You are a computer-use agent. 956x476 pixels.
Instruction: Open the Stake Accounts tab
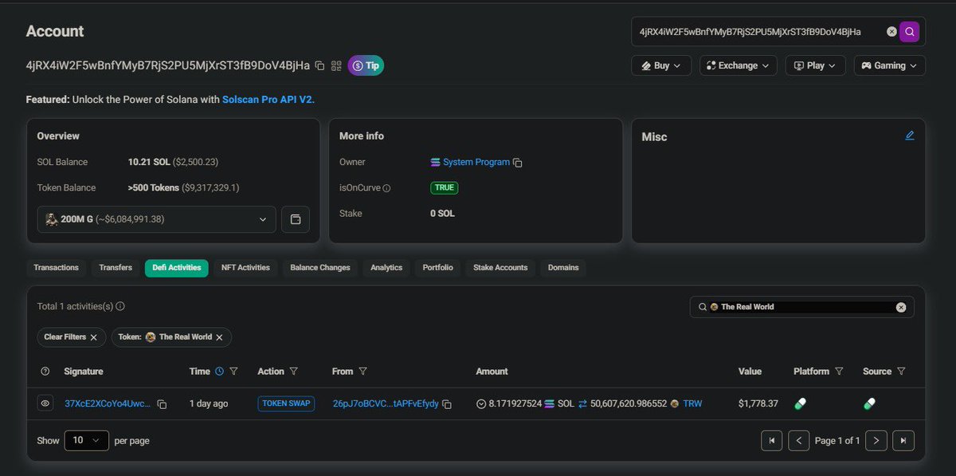click(x=500, y=268)
